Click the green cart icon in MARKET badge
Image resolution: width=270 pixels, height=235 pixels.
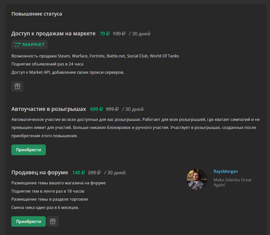[17, 44]
